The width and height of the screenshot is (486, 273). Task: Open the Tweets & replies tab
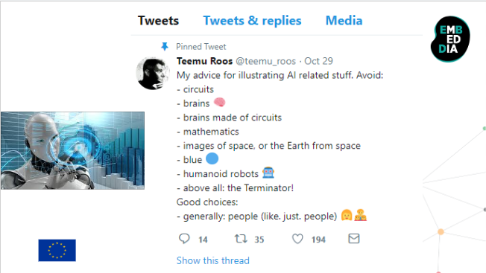(x=252, y=21)
